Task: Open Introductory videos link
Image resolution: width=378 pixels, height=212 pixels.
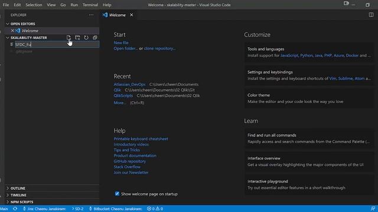Action: pos(131,144)
